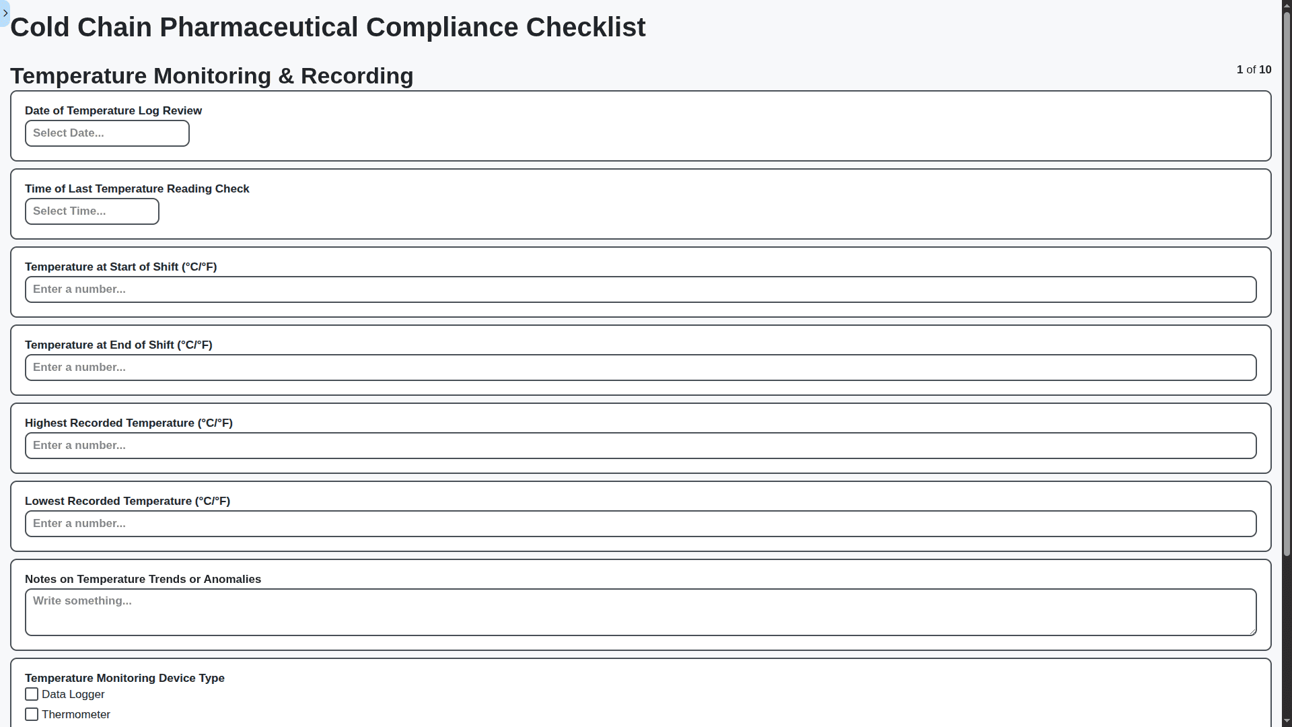Expand the sidebar using the chevron
This screenshot has width=1292, height=727.
(5, 13)
